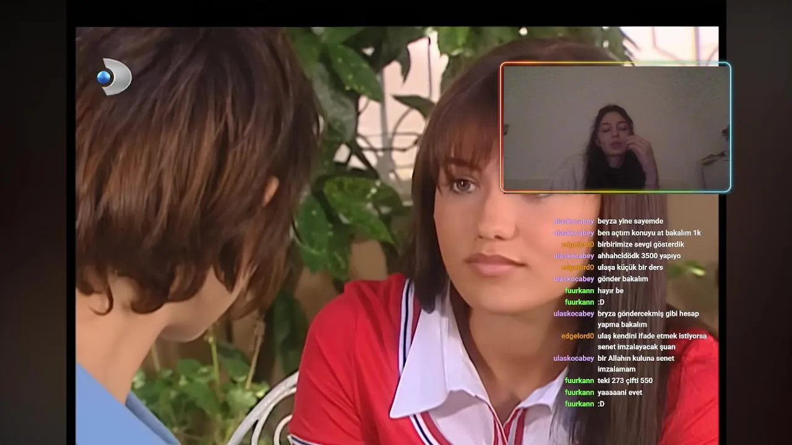Click the streamer webcam overlay
Viewport: 792px width, 445px height.
click(616, 127)
